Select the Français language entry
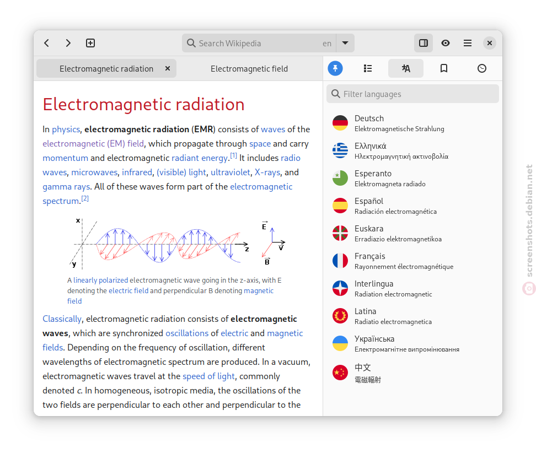 pos(412,261)
